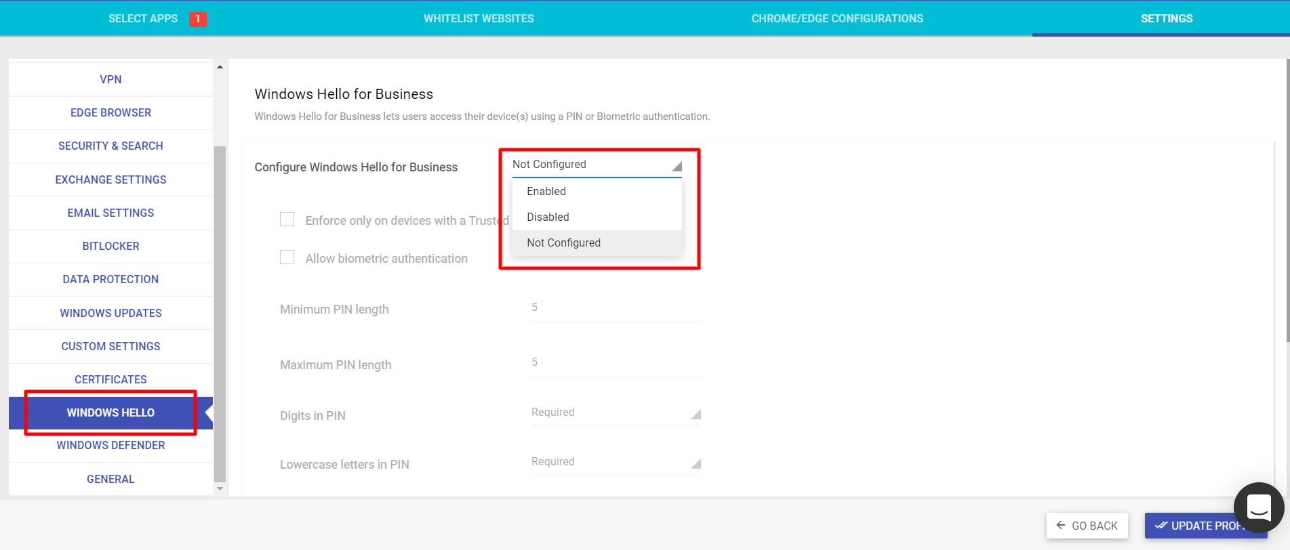This screenshot has width=1290, height=550.
Task: Choose Disabled from the dropdown list
Action: click(x=597, y=217)
